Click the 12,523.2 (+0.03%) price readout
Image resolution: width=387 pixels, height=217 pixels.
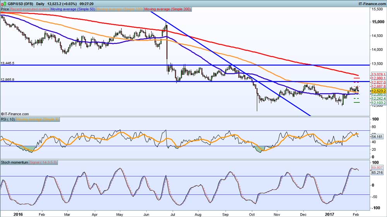62,4
